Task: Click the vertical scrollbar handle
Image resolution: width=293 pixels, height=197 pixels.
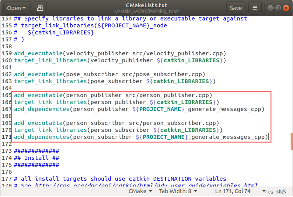Action: [291, 141]
